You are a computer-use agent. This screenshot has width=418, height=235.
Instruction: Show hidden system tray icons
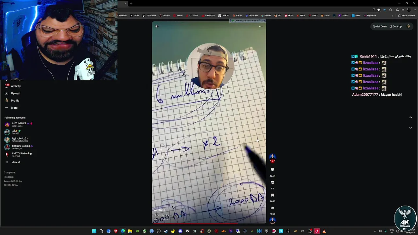click(x=375, y=231)
